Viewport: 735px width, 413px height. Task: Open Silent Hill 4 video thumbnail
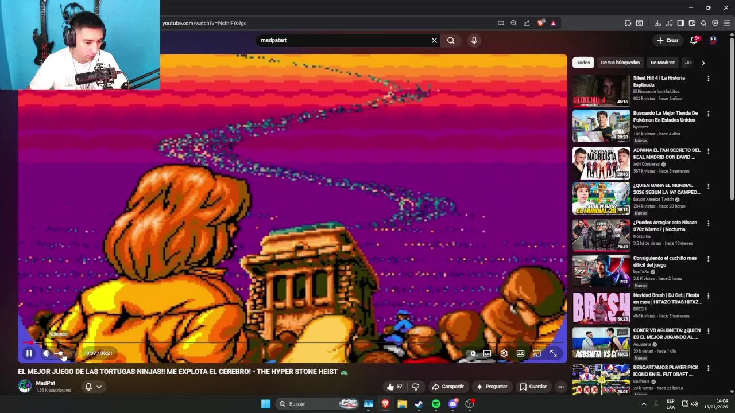601,91
